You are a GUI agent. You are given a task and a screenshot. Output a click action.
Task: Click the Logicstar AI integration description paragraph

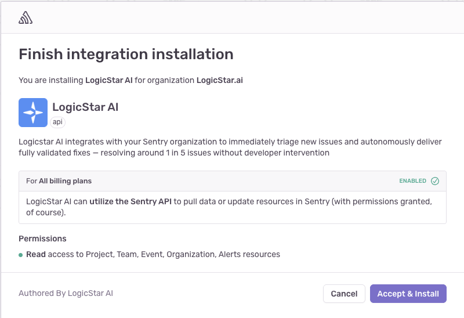pos(230,147)
